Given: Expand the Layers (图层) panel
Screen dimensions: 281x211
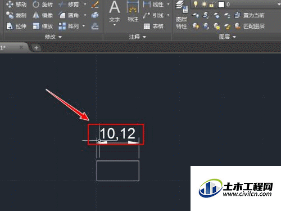Looking at the screenshot, I should (x=227, y=37).
